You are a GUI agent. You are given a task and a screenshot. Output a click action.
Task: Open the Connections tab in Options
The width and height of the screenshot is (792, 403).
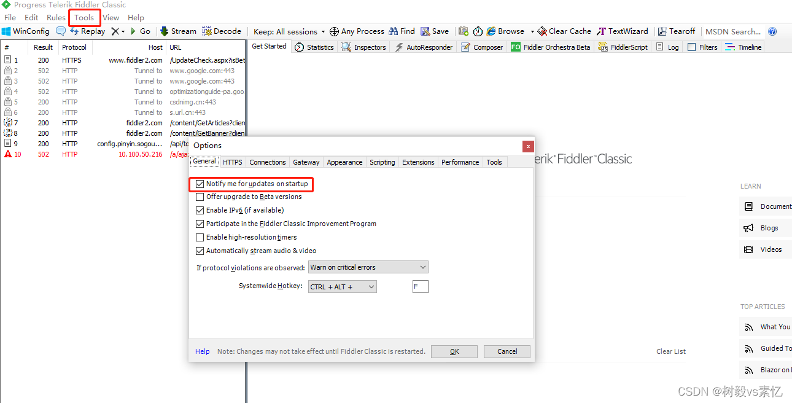268,162
